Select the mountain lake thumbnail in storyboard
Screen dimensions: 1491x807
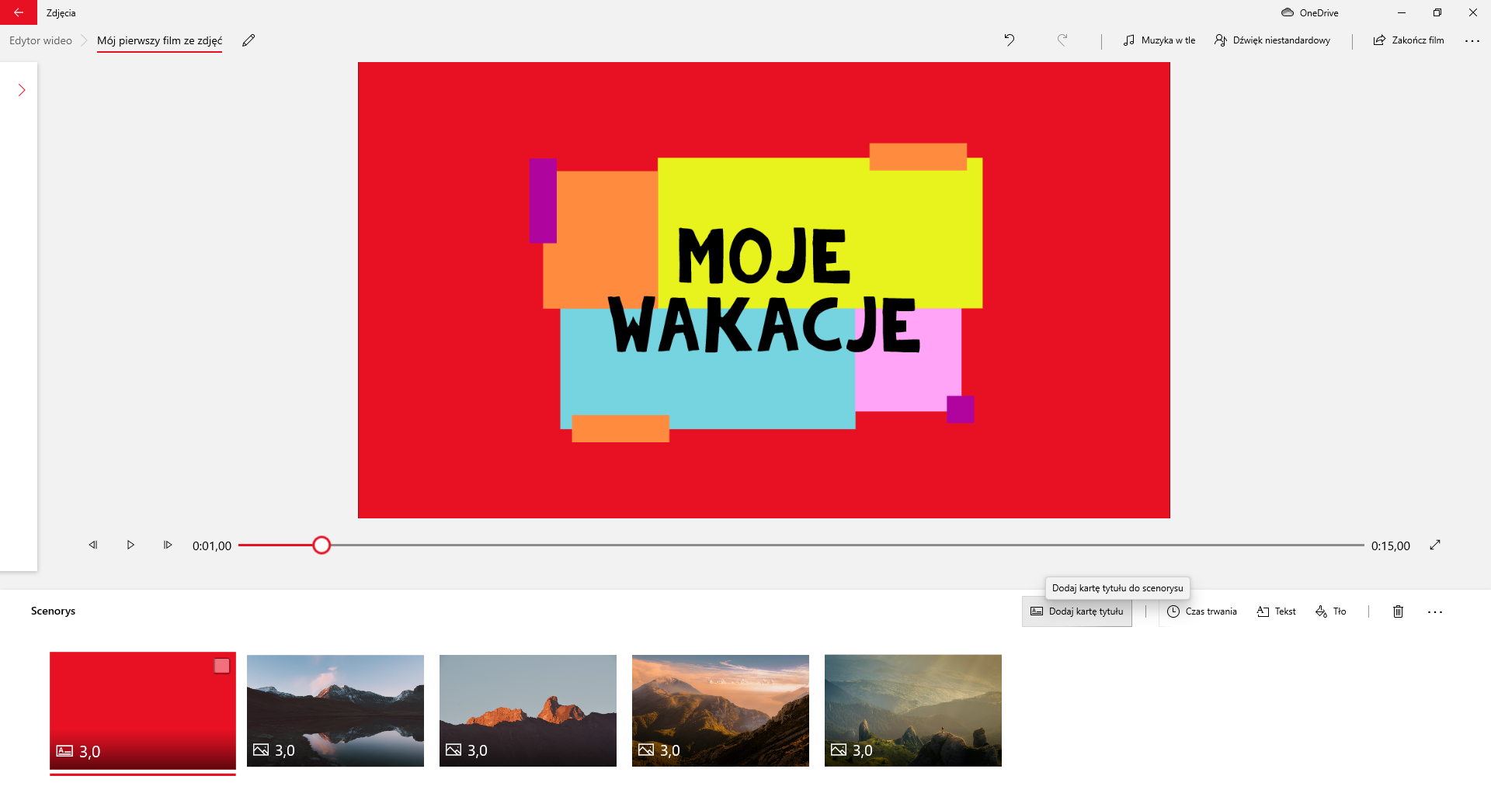(x=335, y=709)
